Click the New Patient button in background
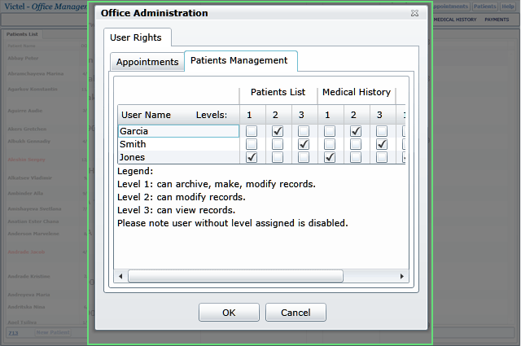 53,332
